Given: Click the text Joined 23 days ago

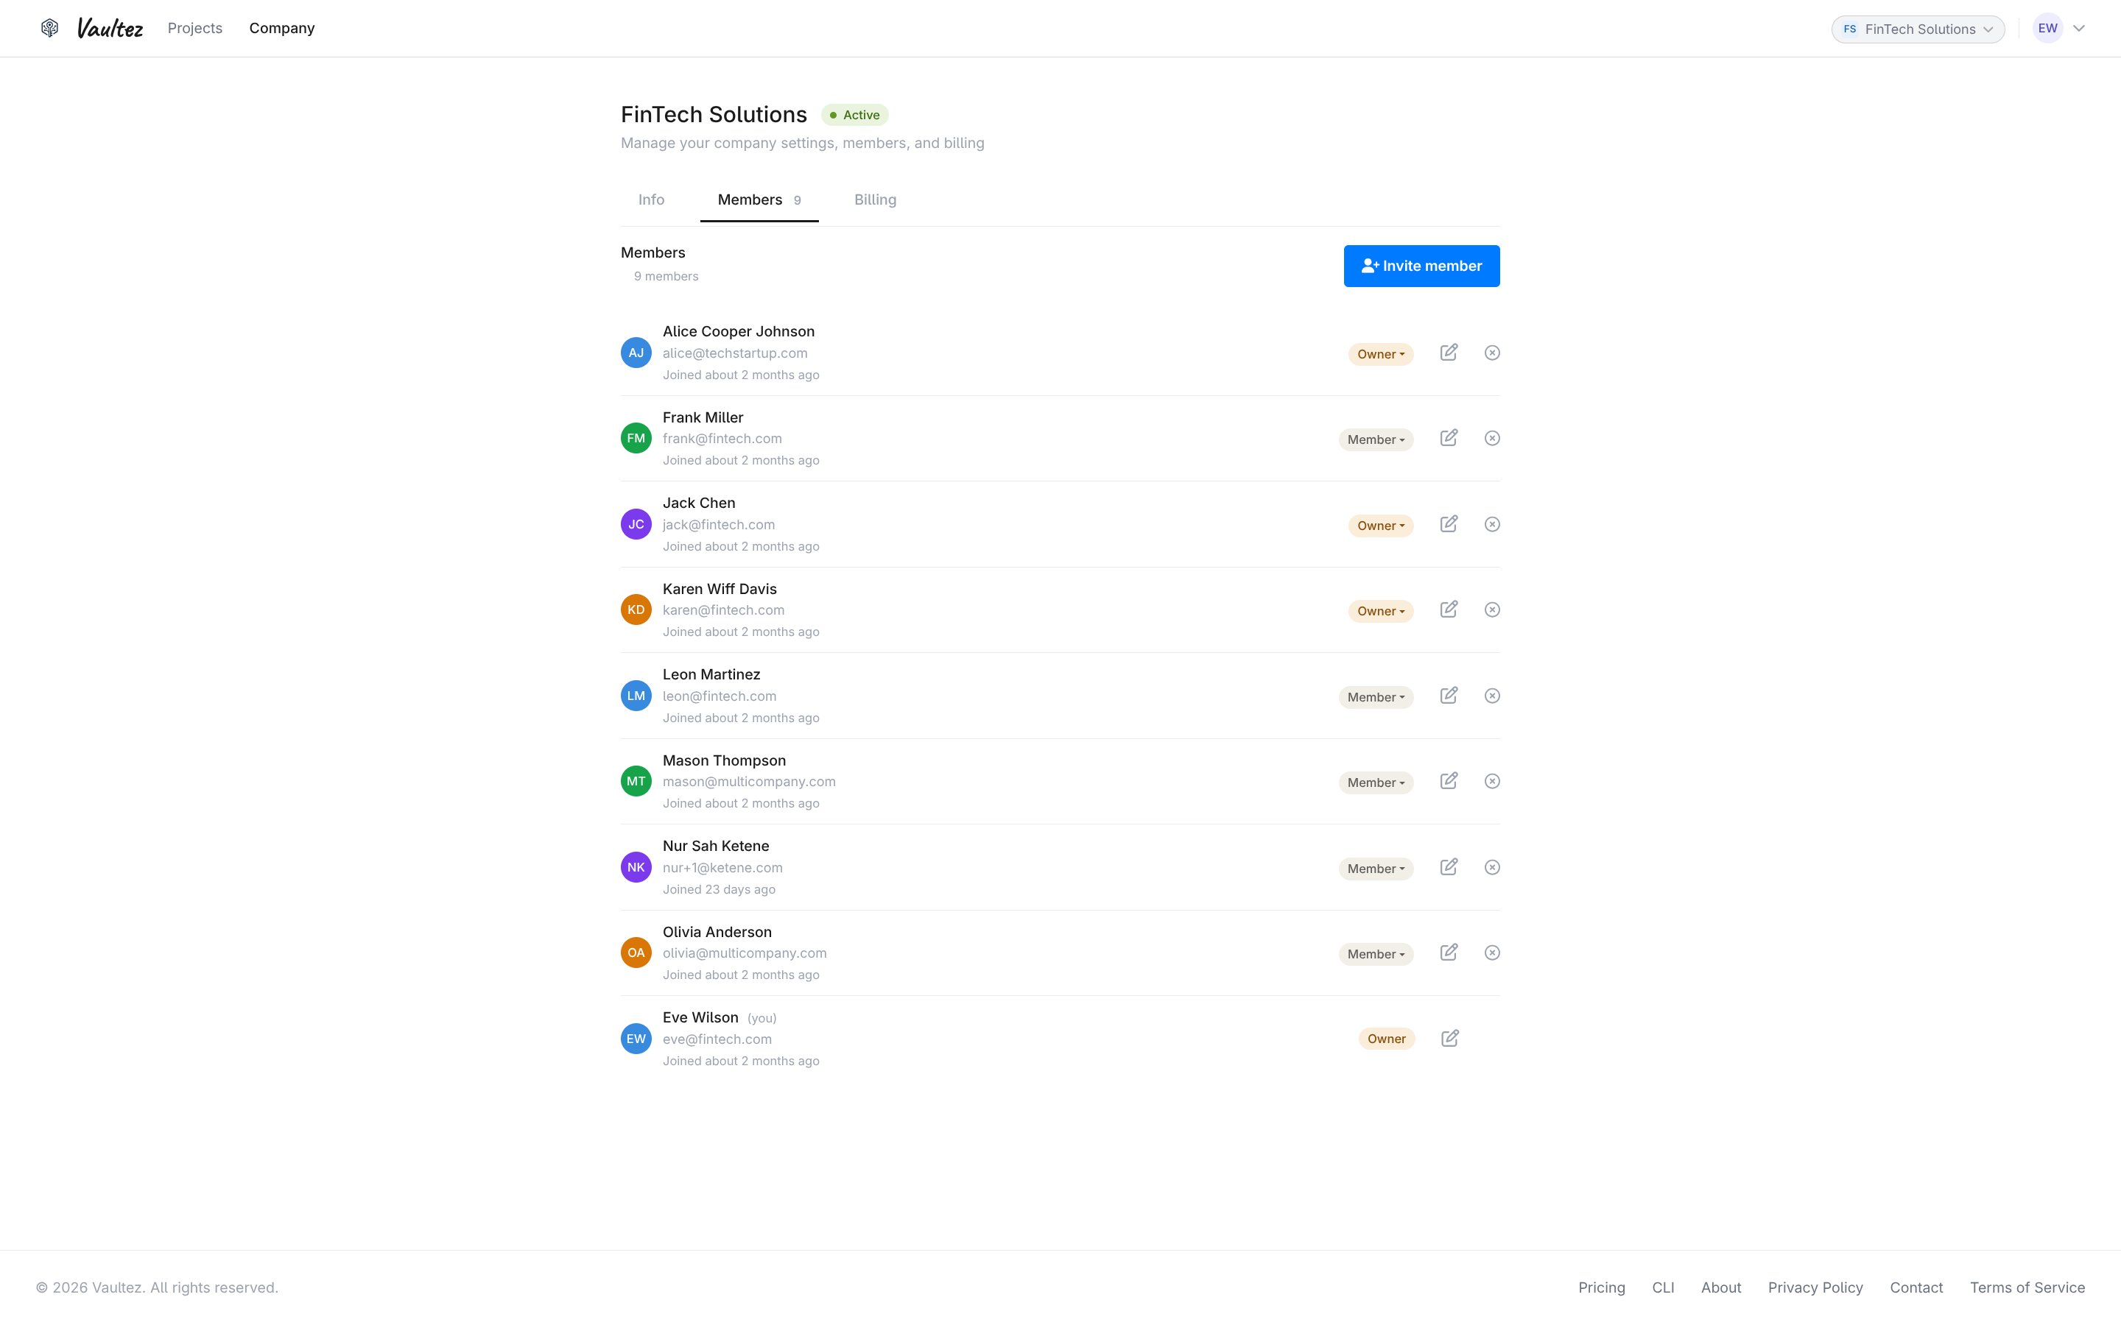Looking at the screenshot, I should 719,889.
